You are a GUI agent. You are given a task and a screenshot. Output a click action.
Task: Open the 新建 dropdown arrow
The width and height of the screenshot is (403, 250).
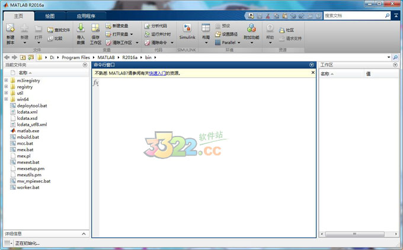click(25, 43)
